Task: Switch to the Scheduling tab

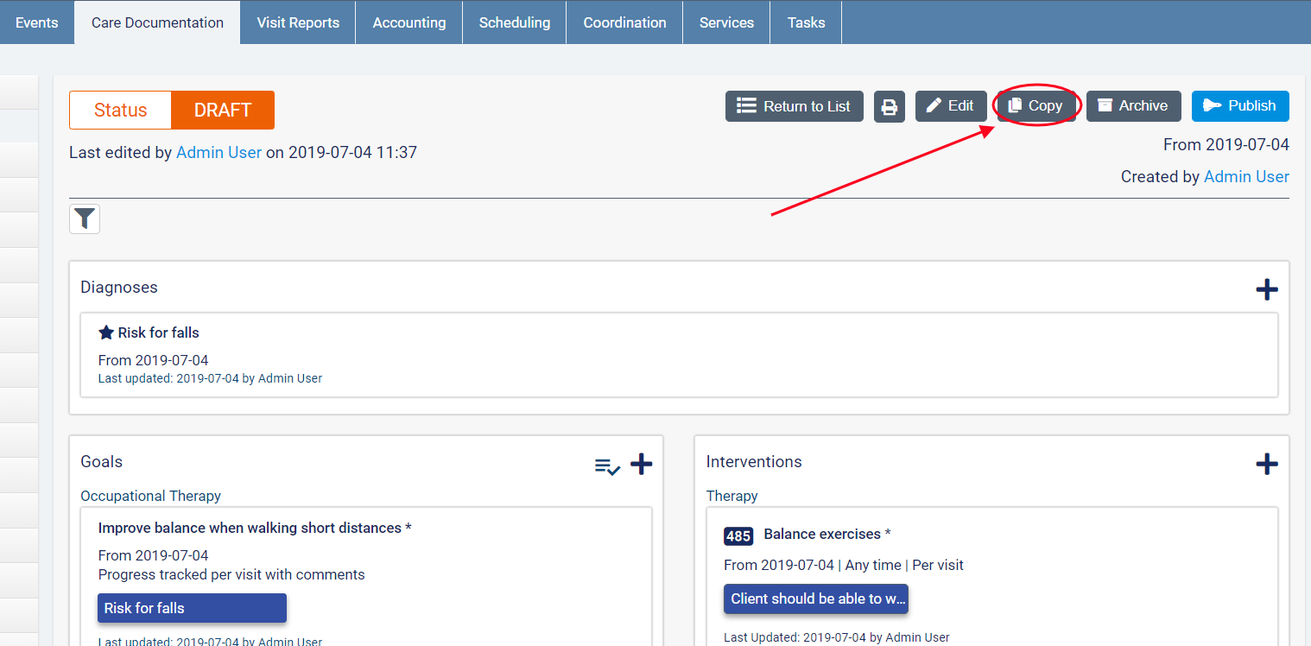Action: click(x=514, y=22)
